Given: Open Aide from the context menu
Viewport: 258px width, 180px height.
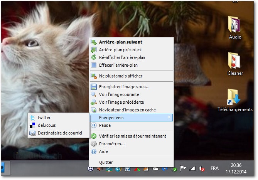Looking at the screenshot, I should pos(131,151).
